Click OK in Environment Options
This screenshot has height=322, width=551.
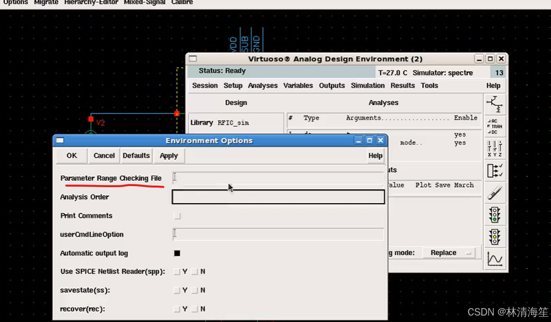click(x=72, y=155)
